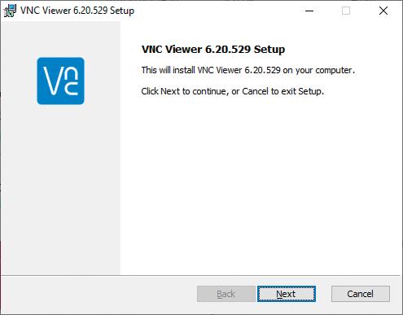This screenshot has width=403, height=315.
Task: Click the blue VNC logo image
Action: pyautogui.click(x=61, y=81)
